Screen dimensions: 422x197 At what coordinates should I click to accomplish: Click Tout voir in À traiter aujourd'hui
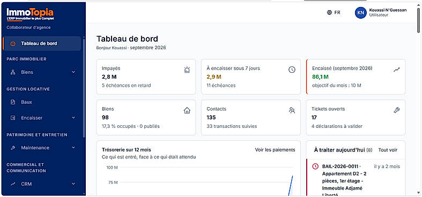click(x=388, y=150)
